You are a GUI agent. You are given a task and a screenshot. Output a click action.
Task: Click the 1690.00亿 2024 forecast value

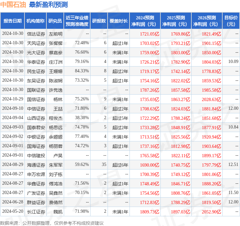149,165
